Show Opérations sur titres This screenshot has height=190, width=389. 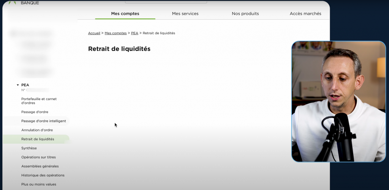click(38, 157)
